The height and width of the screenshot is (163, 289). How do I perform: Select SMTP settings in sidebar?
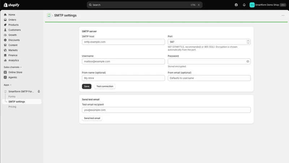pyautogui.click(x=22, y=102)
